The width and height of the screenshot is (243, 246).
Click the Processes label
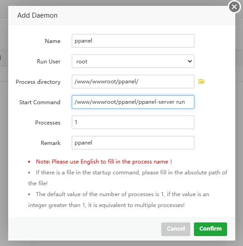click(x=48, y=123)
